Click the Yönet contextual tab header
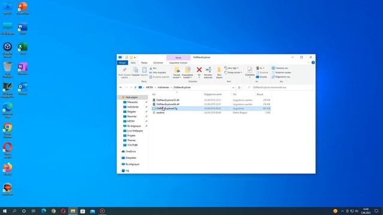This screenshot has height=215, width=383. tap(178, 57)
